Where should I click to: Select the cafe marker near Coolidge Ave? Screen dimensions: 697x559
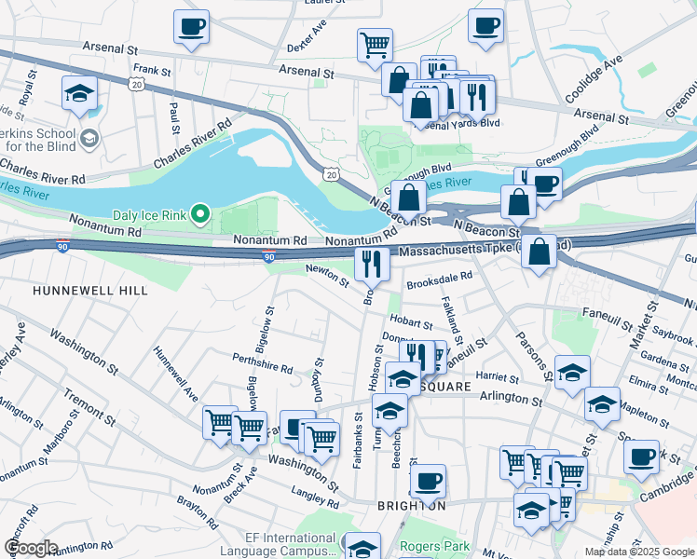tap(485, 28)
